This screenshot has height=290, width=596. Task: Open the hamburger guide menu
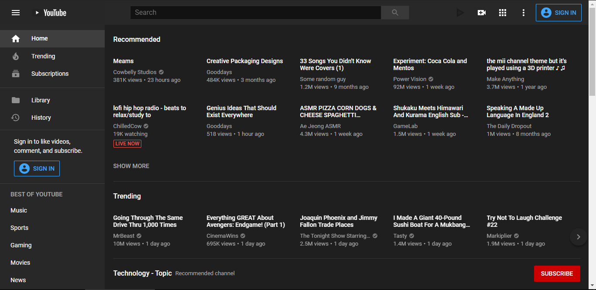(x=16, y=13)
